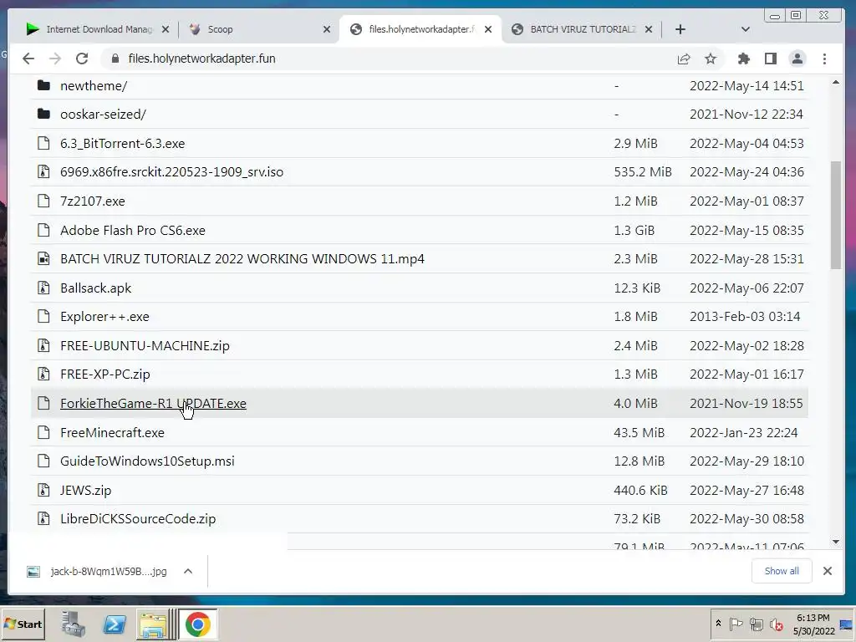
Task: Launch Server Manager from taskbar
Action: (x=74, y=624)
